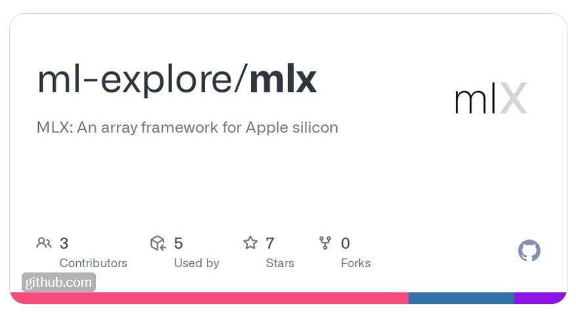Screen dimensions: 576x317
Task: Click the MLX array framework description
Action: (x=187, y=128)
